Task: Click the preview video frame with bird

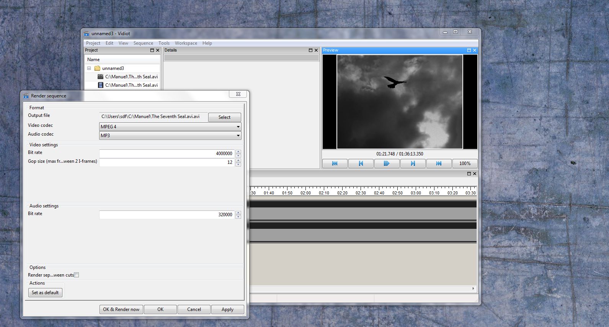Action: (x=400, y=102)
